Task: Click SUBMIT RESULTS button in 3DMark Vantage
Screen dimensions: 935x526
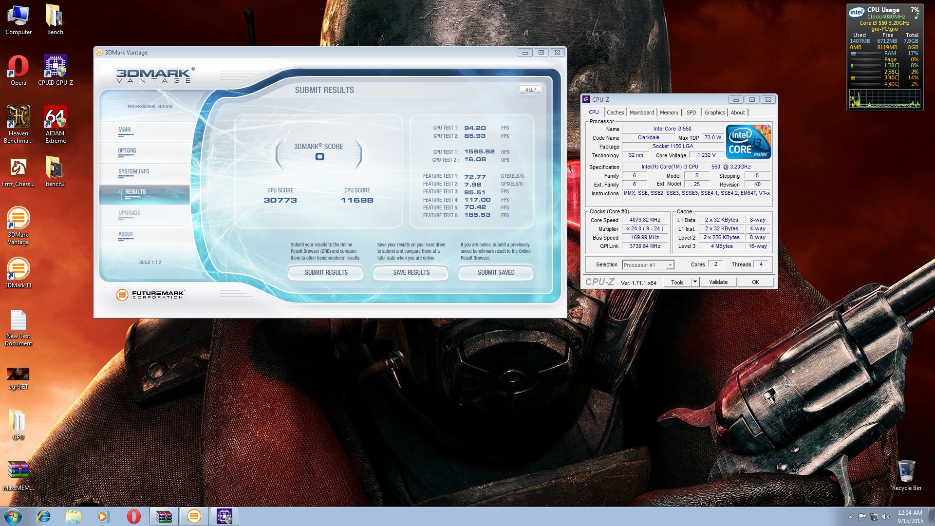Action: click(326, 273)
